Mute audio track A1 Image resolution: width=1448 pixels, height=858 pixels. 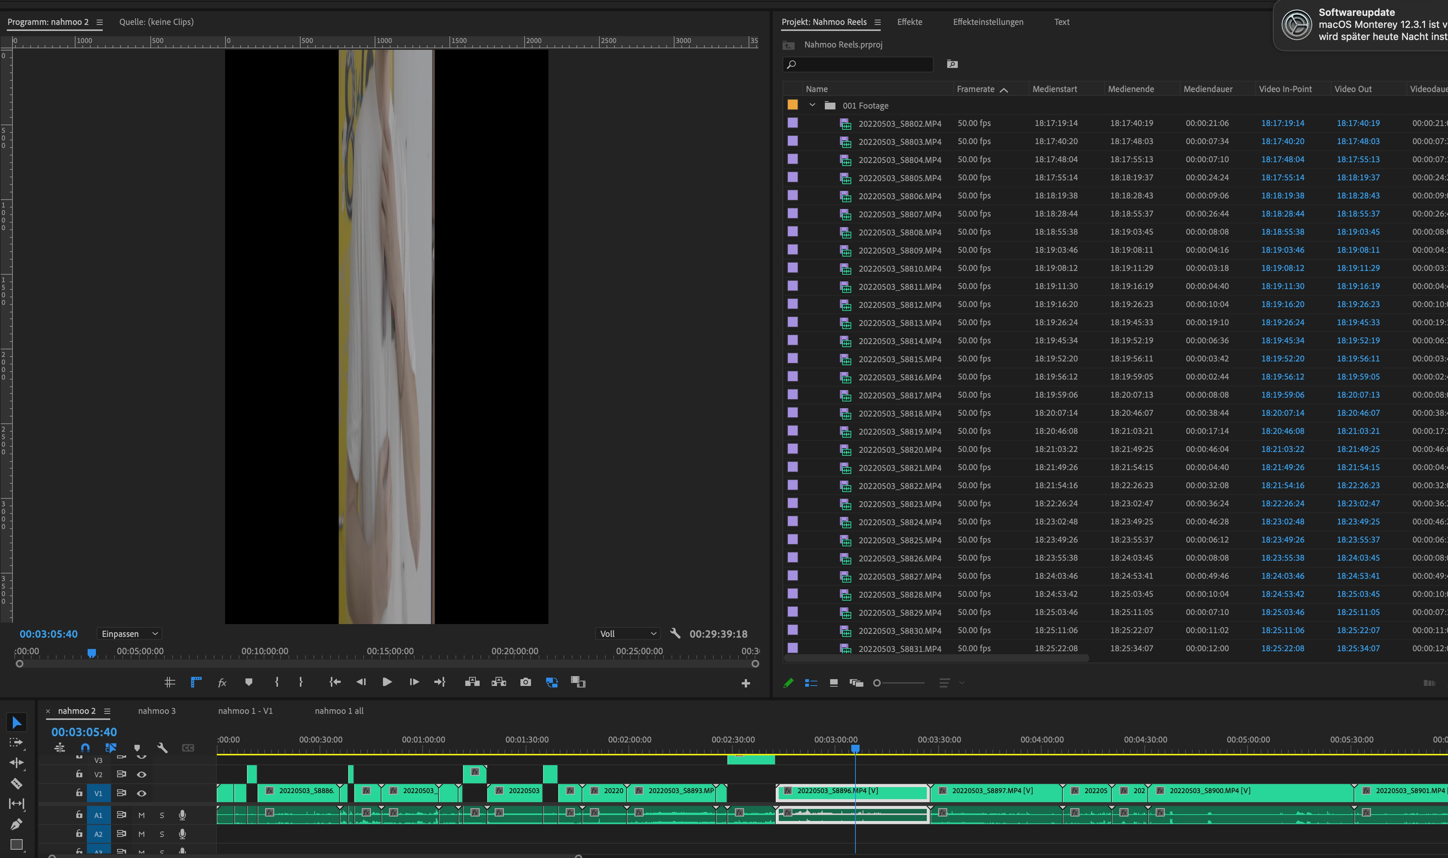click(x=141, y=815)
